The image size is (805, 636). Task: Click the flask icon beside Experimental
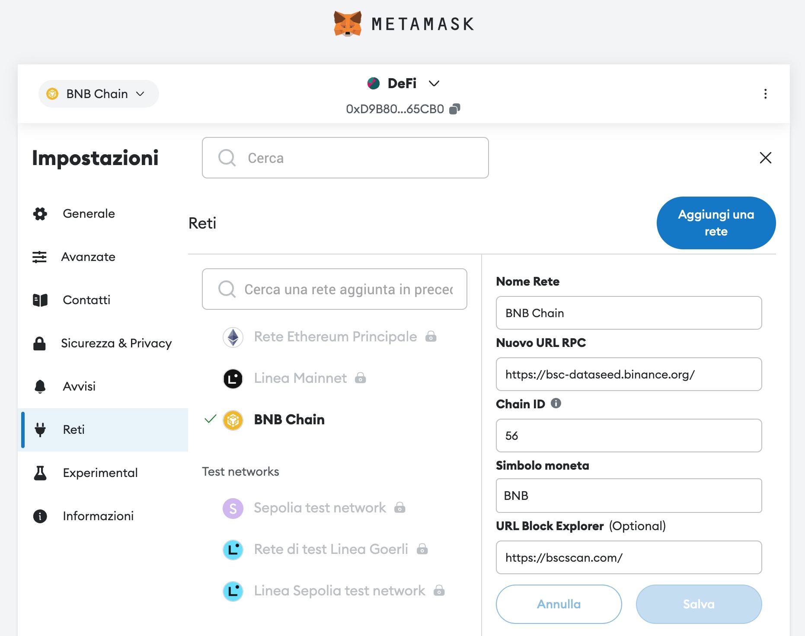pos(40,473)
